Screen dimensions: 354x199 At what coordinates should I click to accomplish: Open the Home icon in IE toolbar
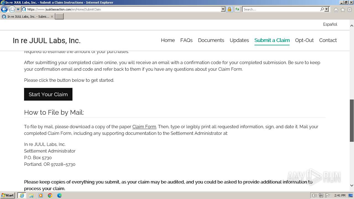pos(336,10)
